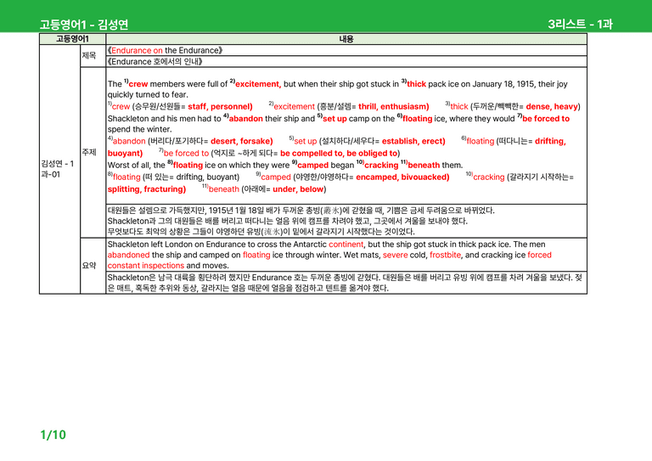Click the page number 1/10
This screenshot has width=652, height=461.
53,435
